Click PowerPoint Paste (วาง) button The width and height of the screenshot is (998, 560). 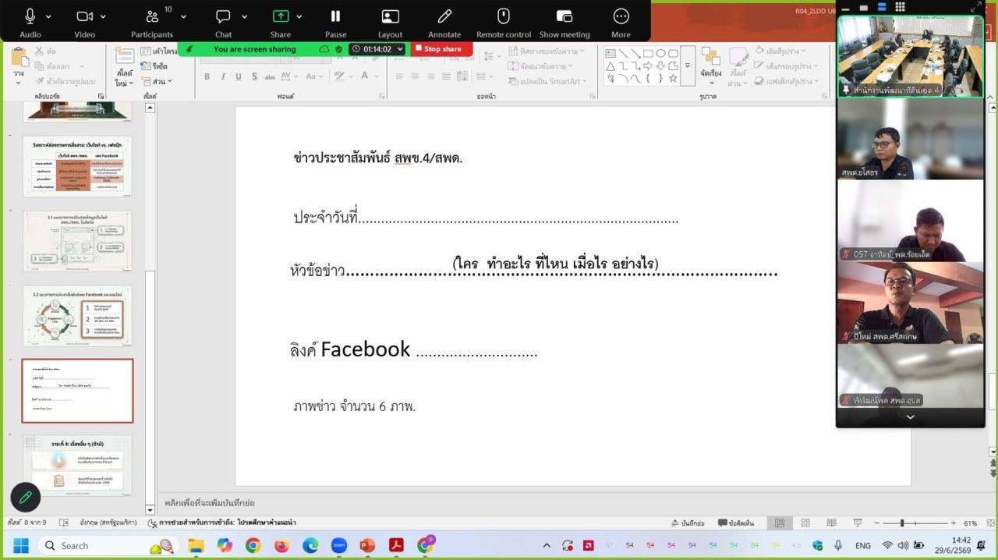click(19, 66)
